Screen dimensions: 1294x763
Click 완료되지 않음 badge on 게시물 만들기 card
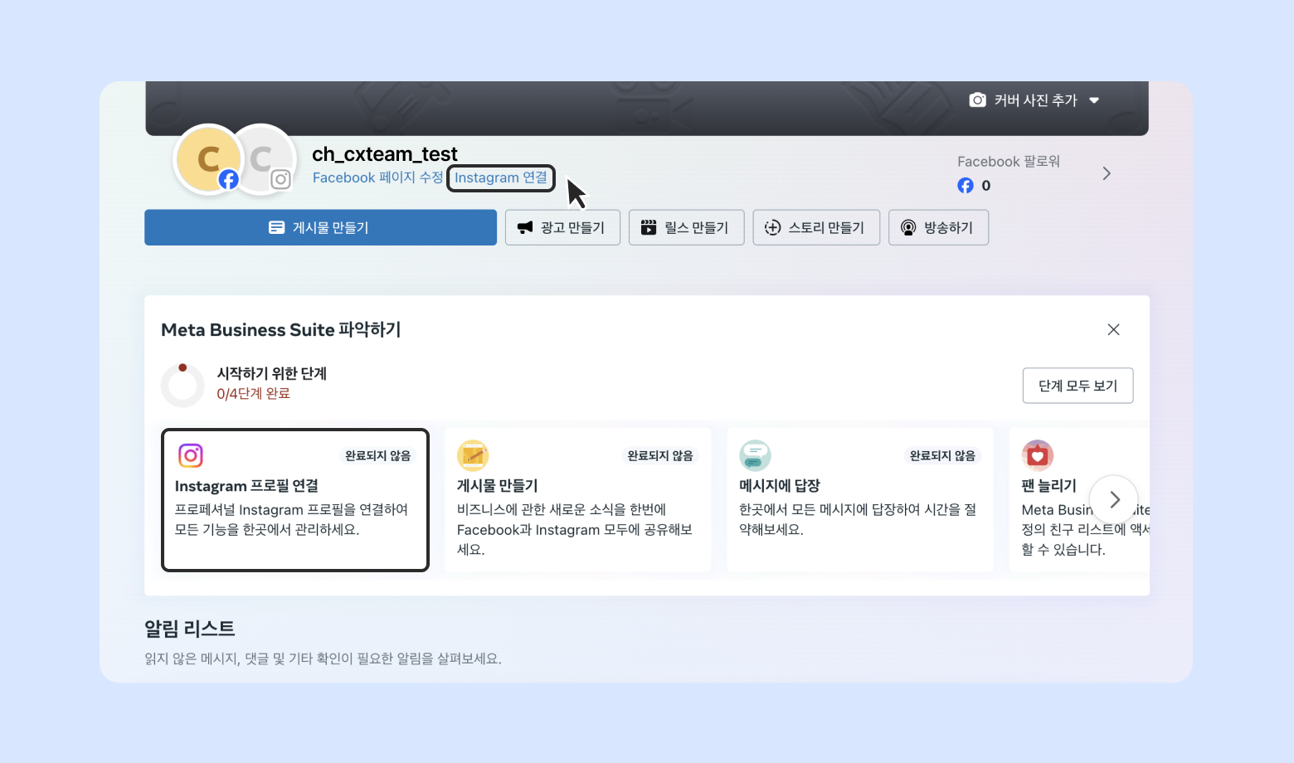coord(660,455)
